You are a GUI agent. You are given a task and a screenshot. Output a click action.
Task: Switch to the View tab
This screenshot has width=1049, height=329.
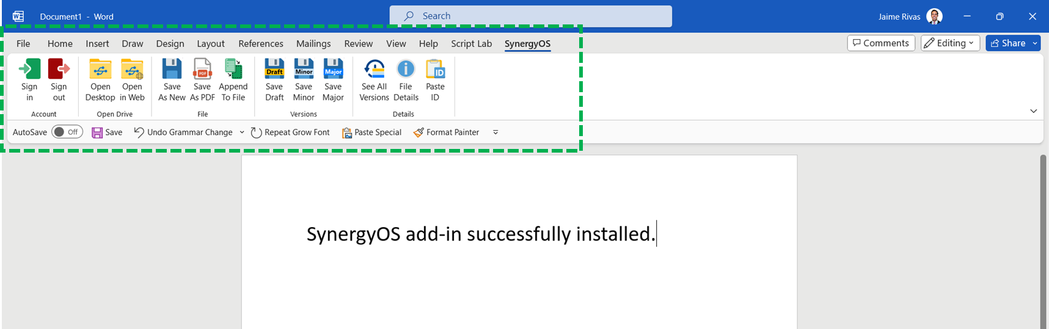pyautogui.click(x=396, y=43)
